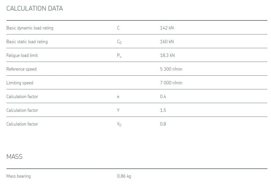Click the 0.86 kg mass value

(124, 176)
